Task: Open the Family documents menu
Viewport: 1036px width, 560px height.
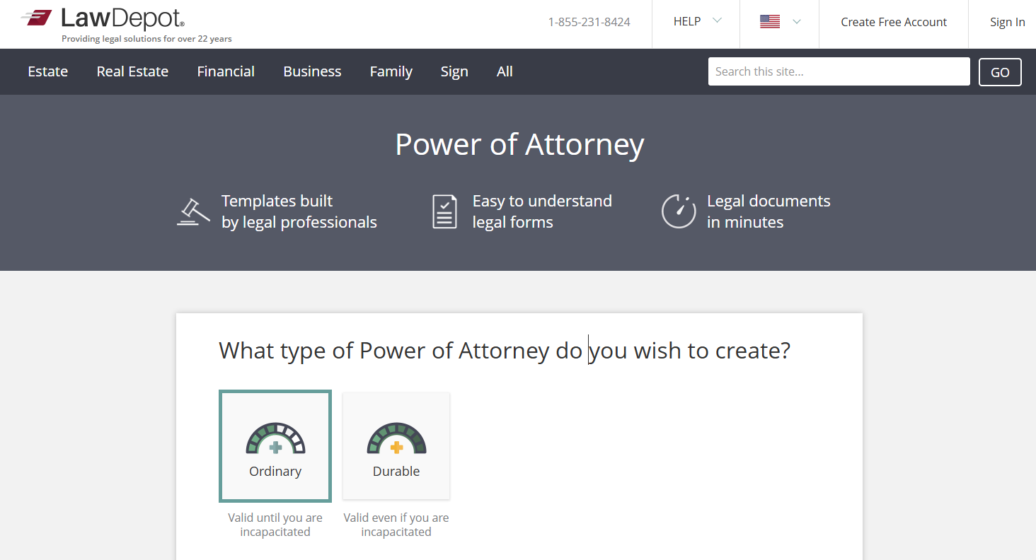Action: click(x=391, y=71)
